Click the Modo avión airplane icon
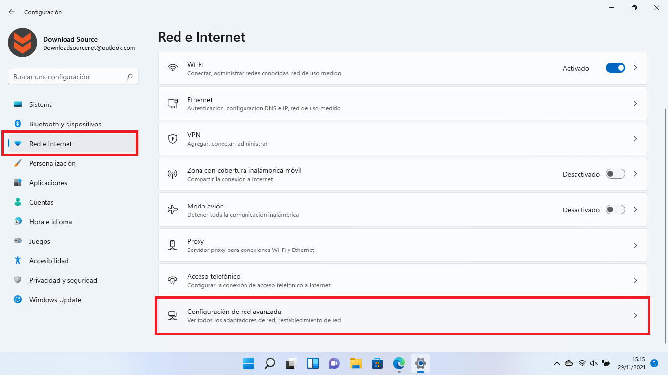This screenshot has height=375, width=668. [x=172, y=210]
